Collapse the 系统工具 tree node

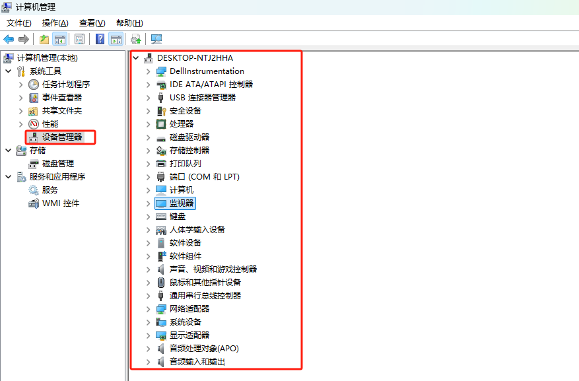coord(9,71)
